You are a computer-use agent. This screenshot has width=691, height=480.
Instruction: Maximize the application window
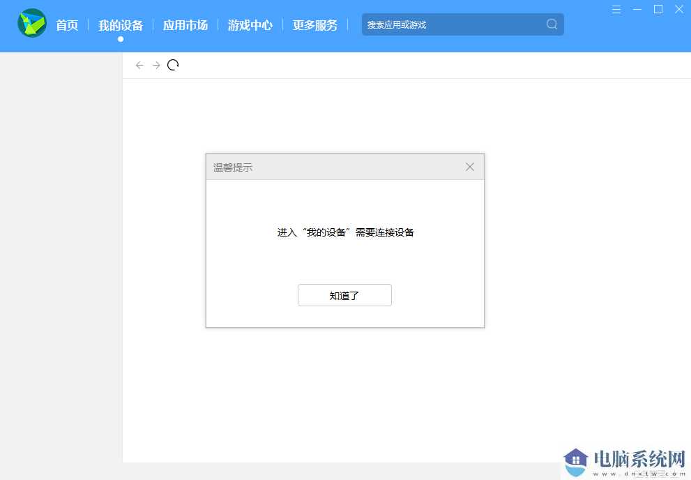click(658, 9)
